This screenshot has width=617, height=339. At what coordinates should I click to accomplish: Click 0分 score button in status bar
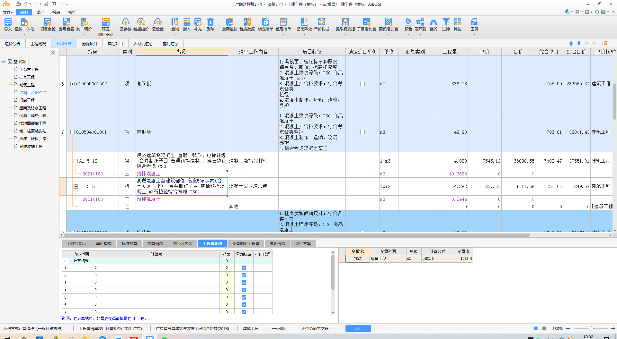click(358, 328)
